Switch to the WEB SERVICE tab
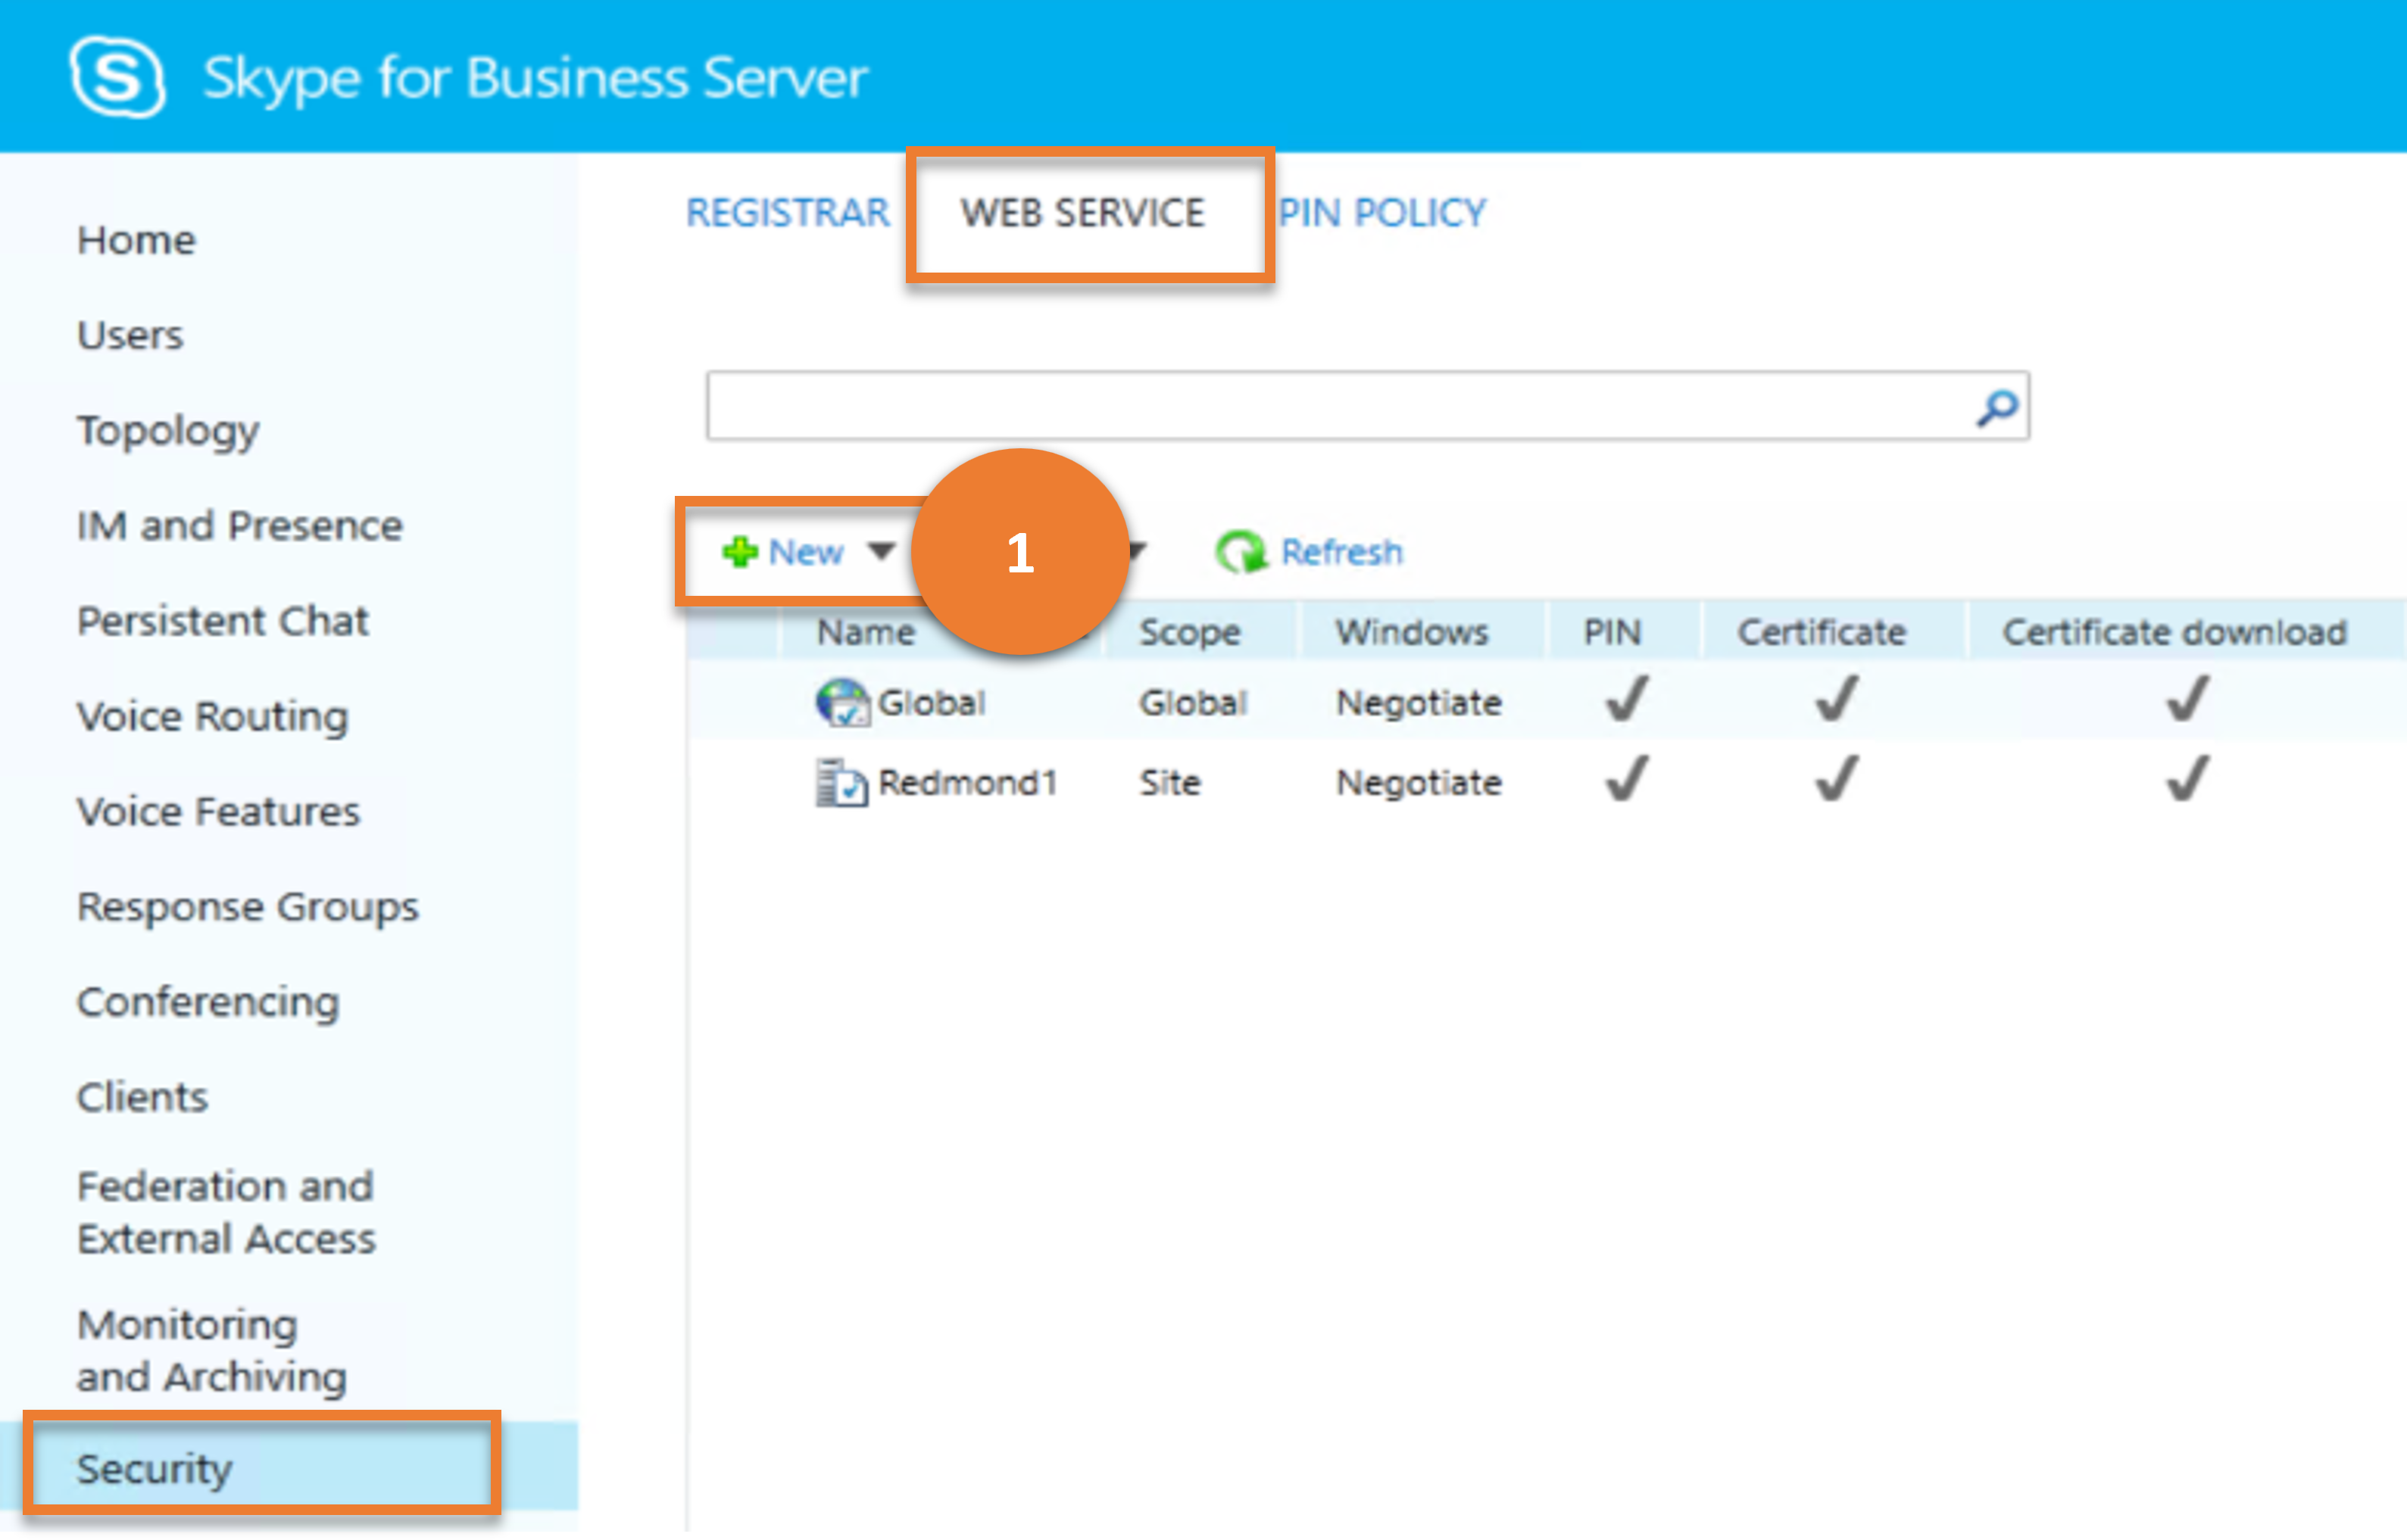 1083,213
